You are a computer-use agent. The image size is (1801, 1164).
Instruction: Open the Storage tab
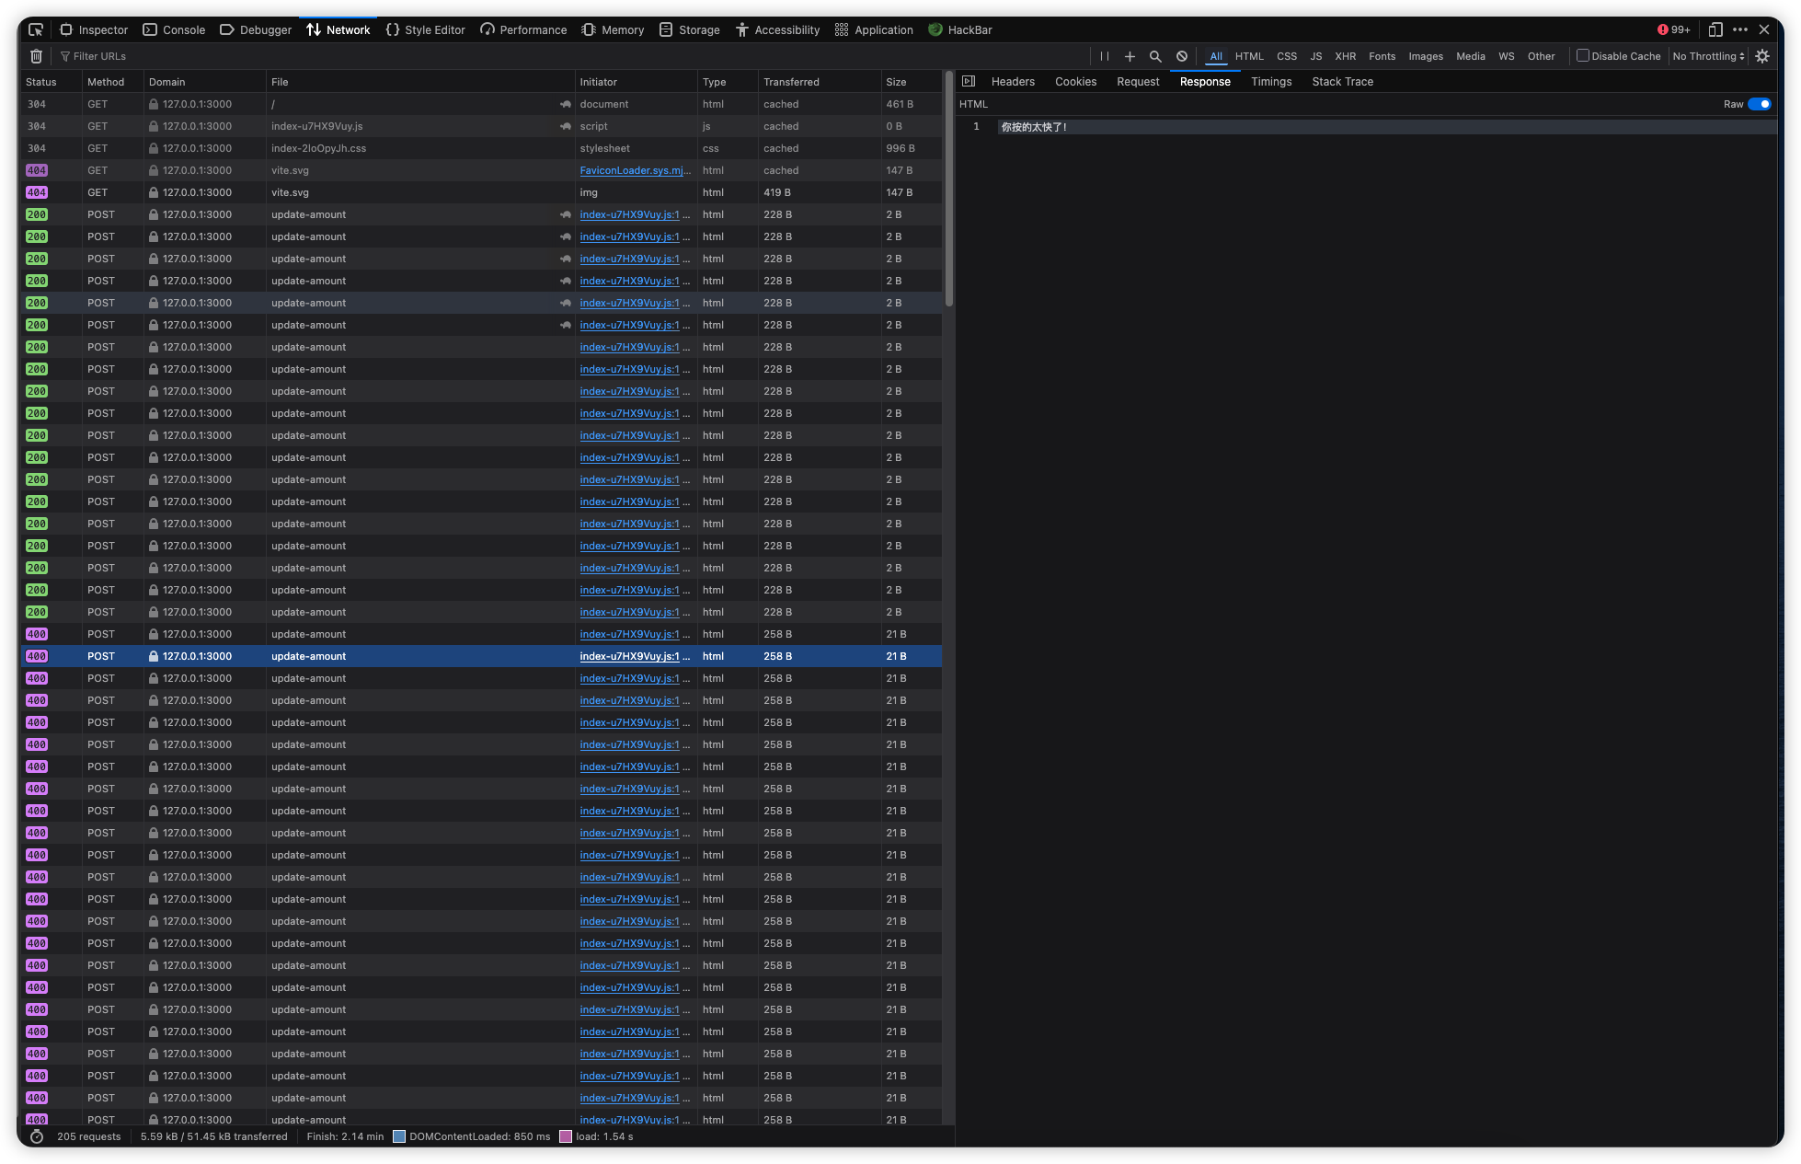[x=690, y=29]
